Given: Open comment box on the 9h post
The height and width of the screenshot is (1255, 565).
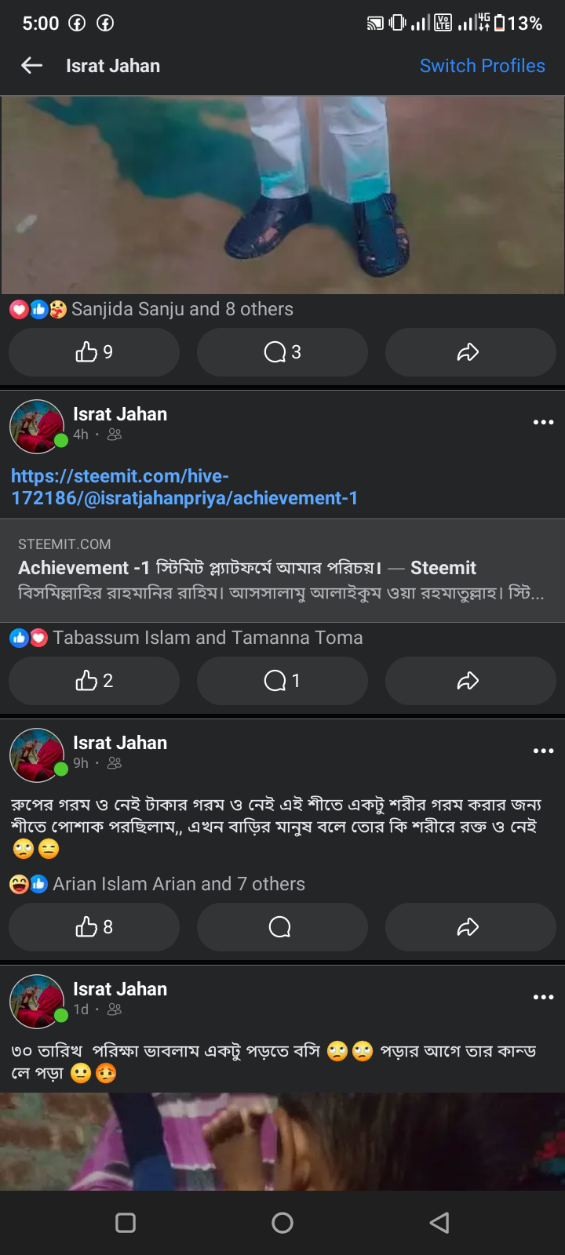Looking at the screenshot, I should pos(282,927).
